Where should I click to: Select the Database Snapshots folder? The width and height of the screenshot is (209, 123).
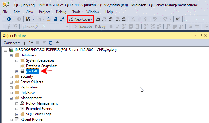(42, 66)
